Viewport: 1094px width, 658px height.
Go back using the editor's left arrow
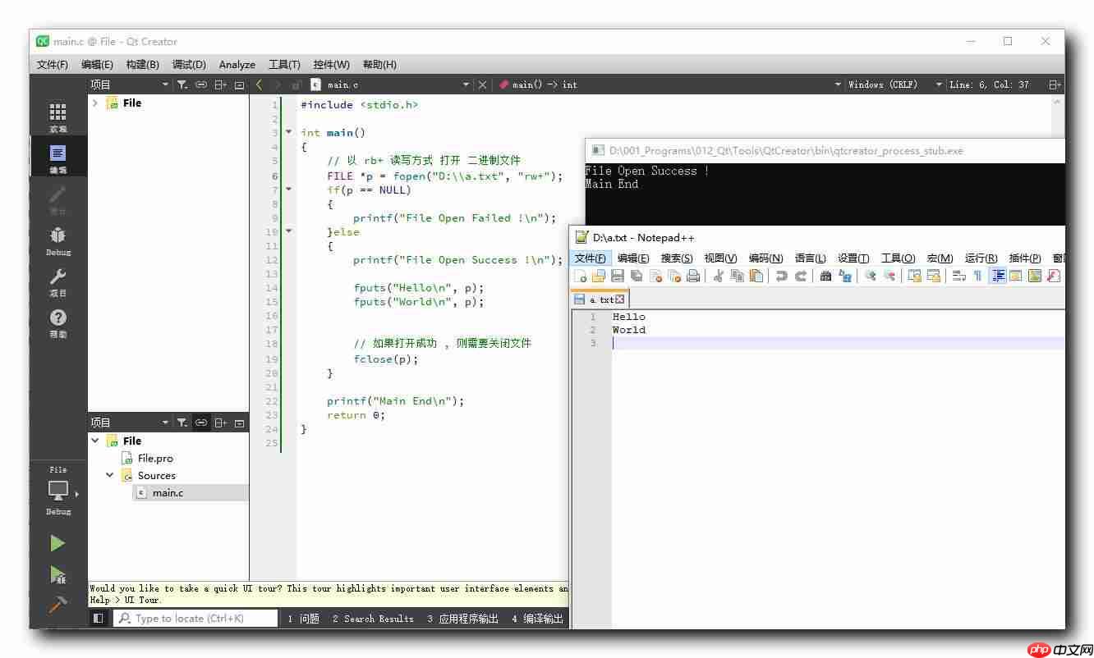click(x=260, y=85)
